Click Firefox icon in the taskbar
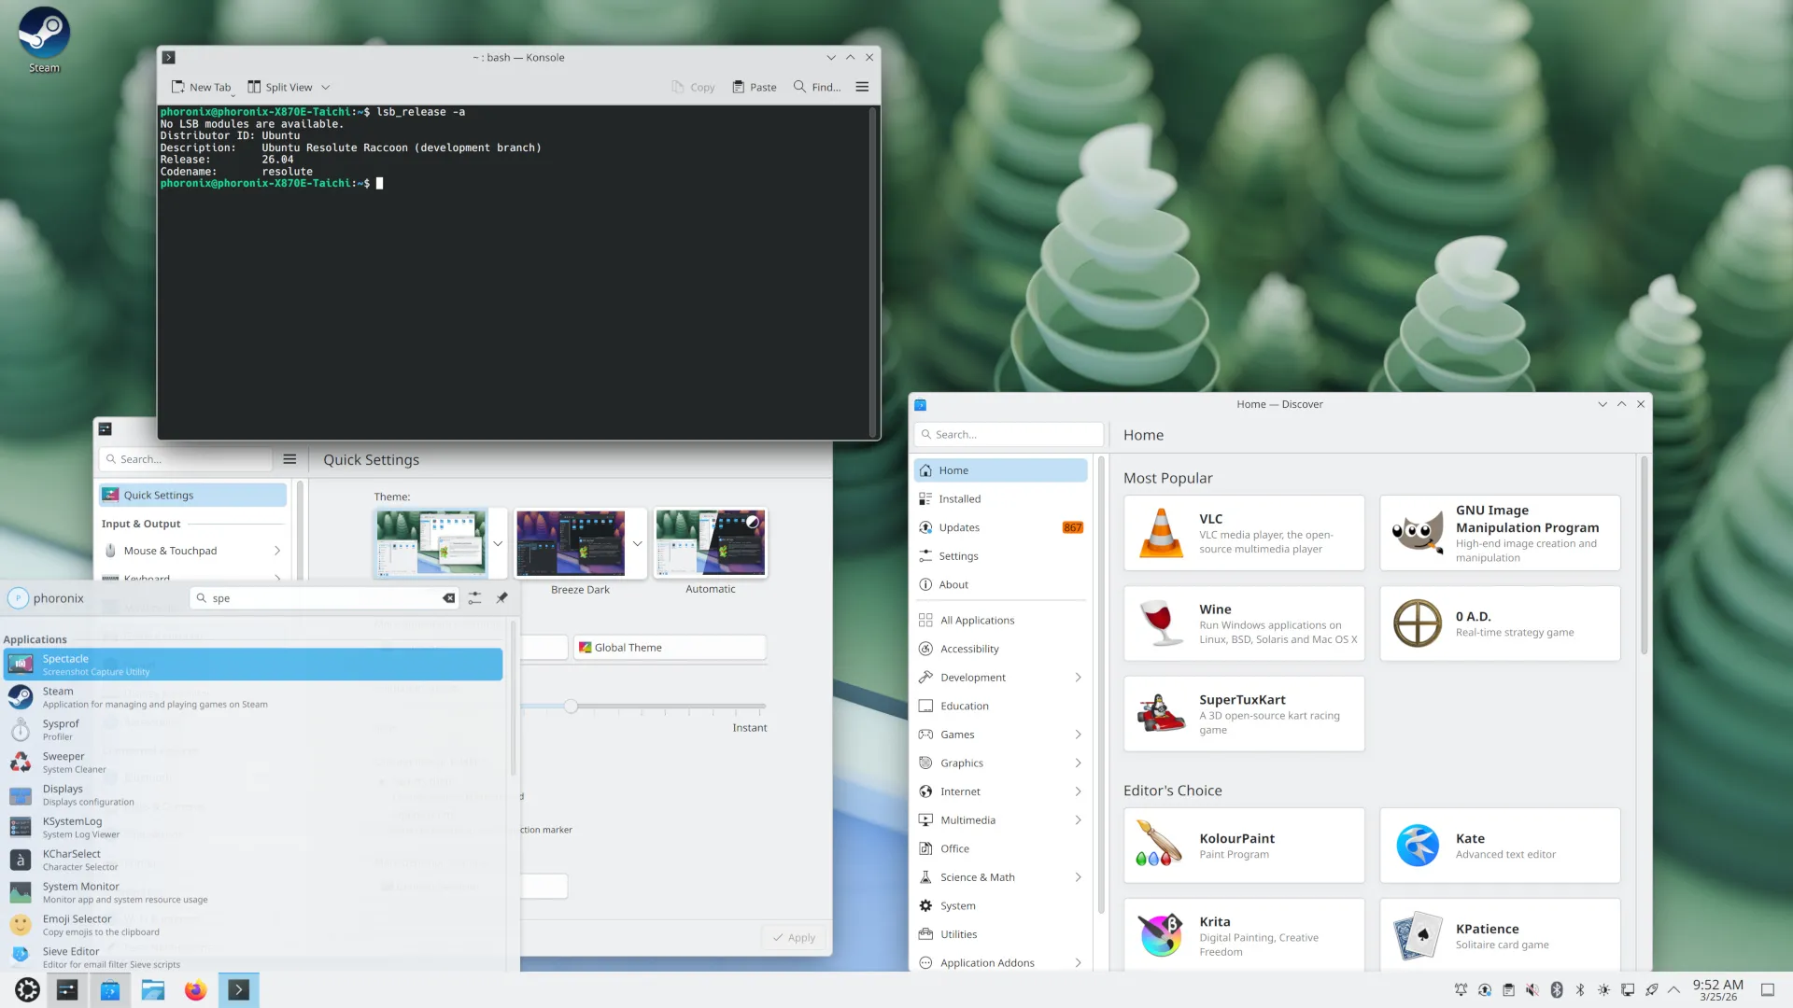 195,990
